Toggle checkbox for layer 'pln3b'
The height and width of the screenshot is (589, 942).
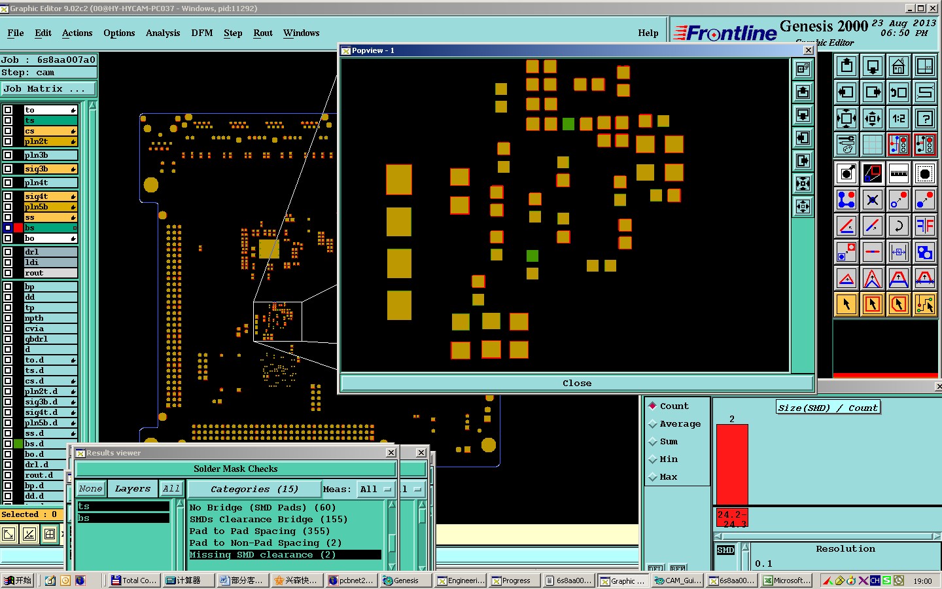(x=8, y=155)
